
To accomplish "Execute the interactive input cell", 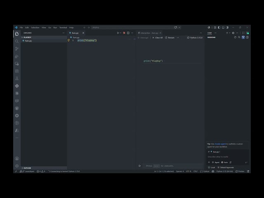I will [139, 166].
